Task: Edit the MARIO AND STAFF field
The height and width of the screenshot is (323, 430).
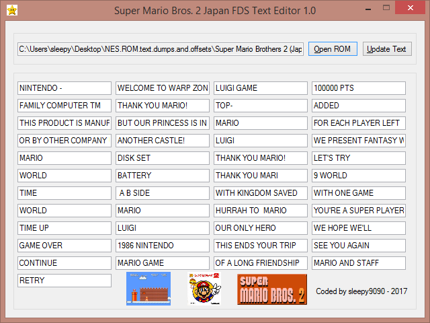Action: [359, 263]
